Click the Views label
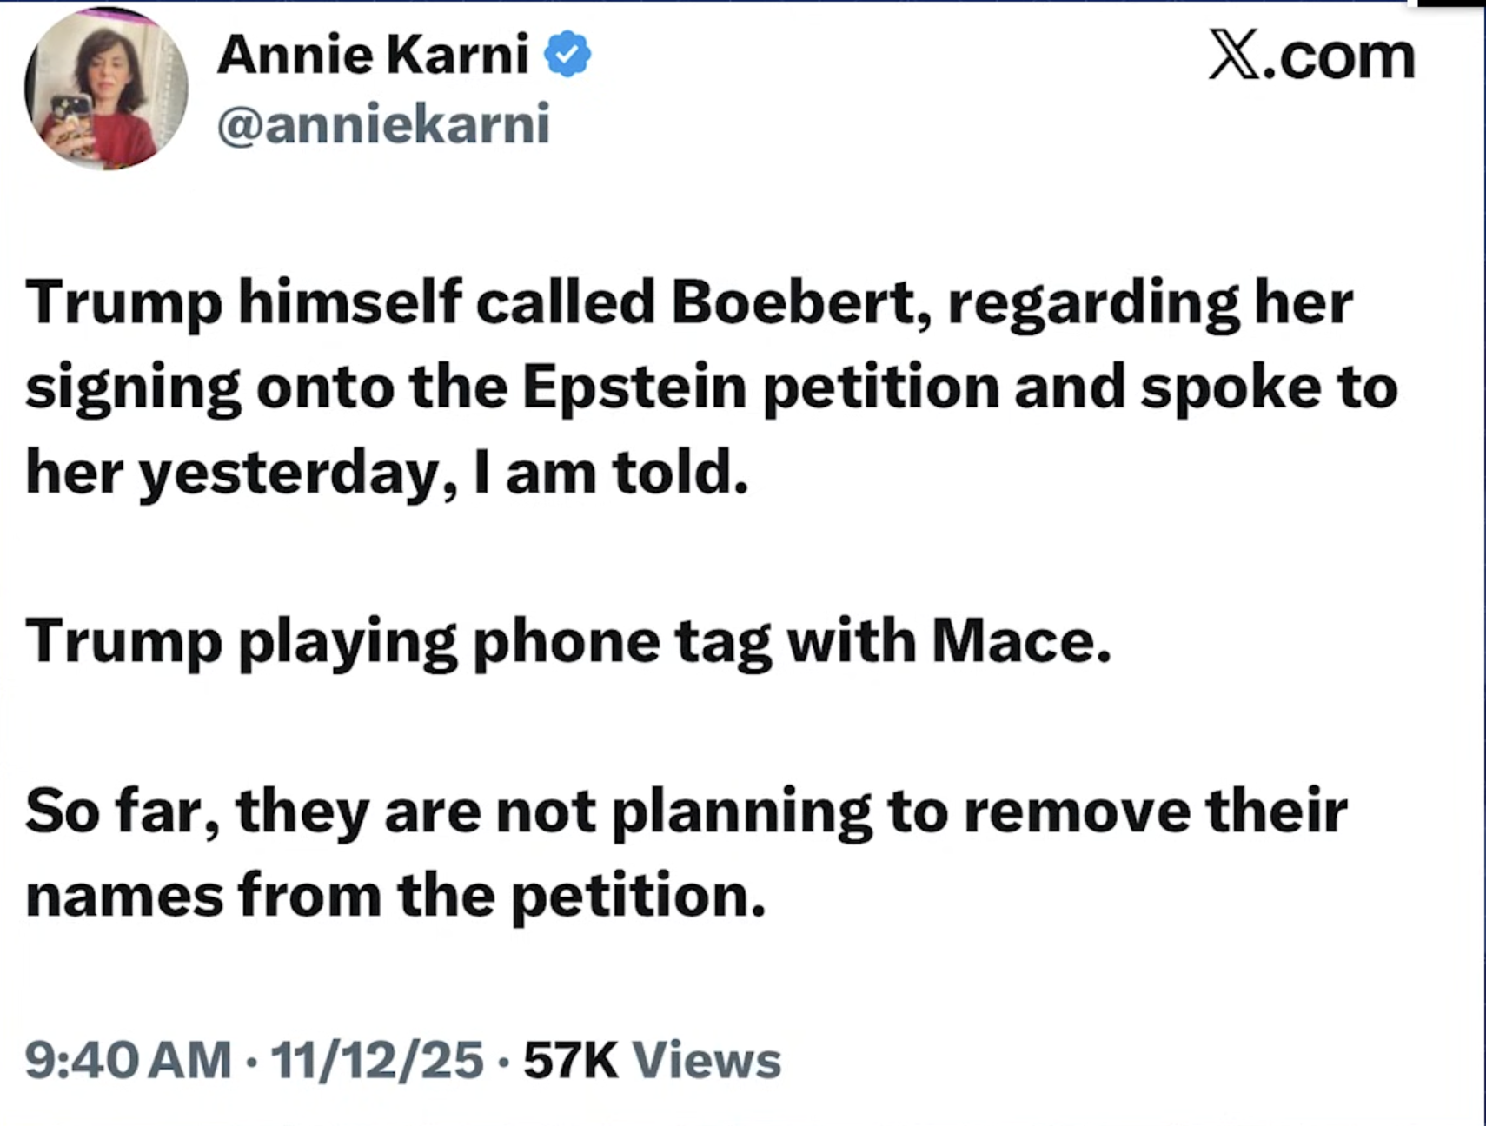 click(x=707, y=1060)
